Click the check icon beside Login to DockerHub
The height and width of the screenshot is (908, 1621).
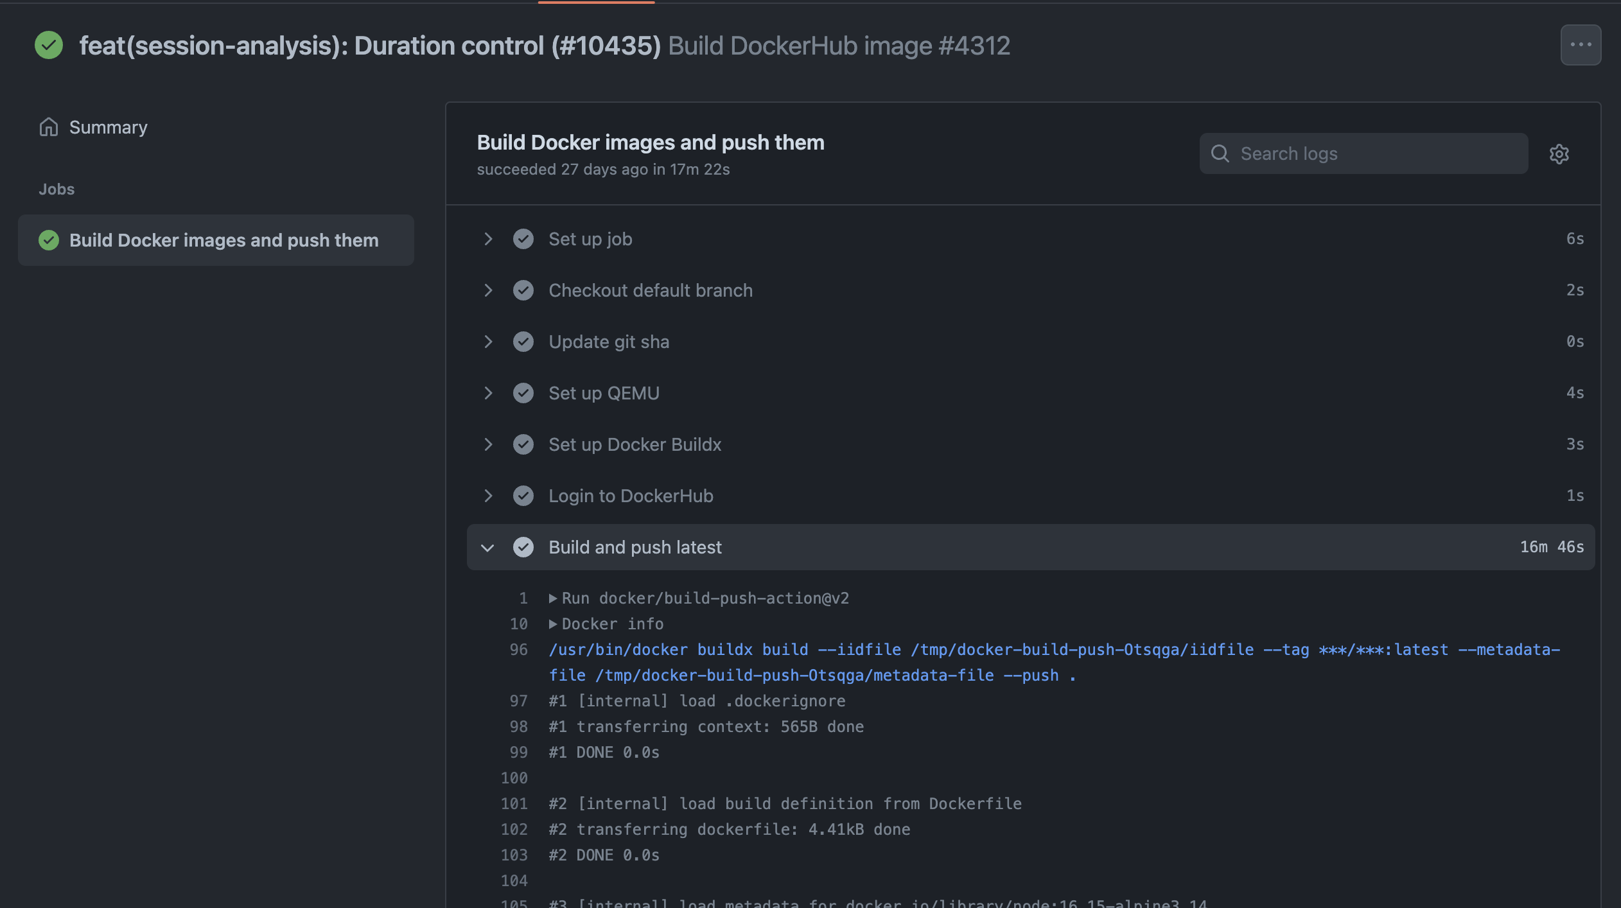523,495
